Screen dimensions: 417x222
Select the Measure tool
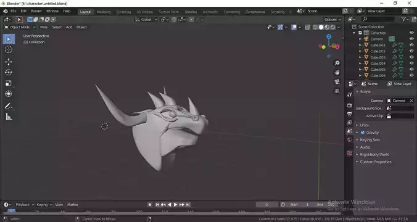coord(9,117)
